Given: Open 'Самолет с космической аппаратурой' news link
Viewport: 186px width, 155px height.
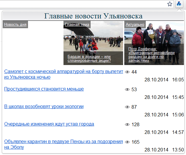Looking at the screenshot, I should click(x=63, y=74).
